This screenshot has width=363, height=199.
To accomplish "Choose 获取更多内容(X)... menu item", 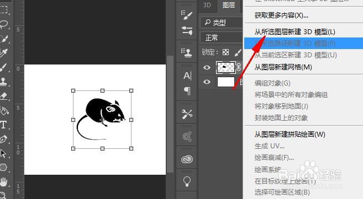I will [281, 15].
